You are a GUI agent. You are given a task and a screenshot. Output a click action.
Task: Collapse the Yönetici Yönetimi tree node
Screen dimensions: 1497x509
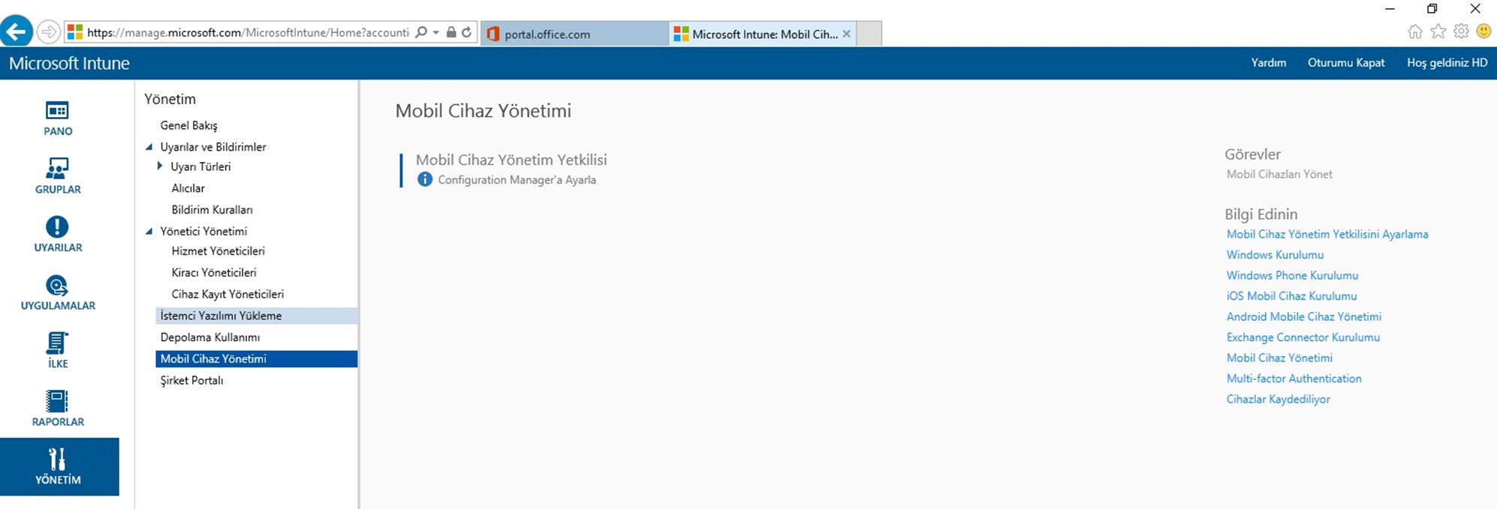[149, 232]
